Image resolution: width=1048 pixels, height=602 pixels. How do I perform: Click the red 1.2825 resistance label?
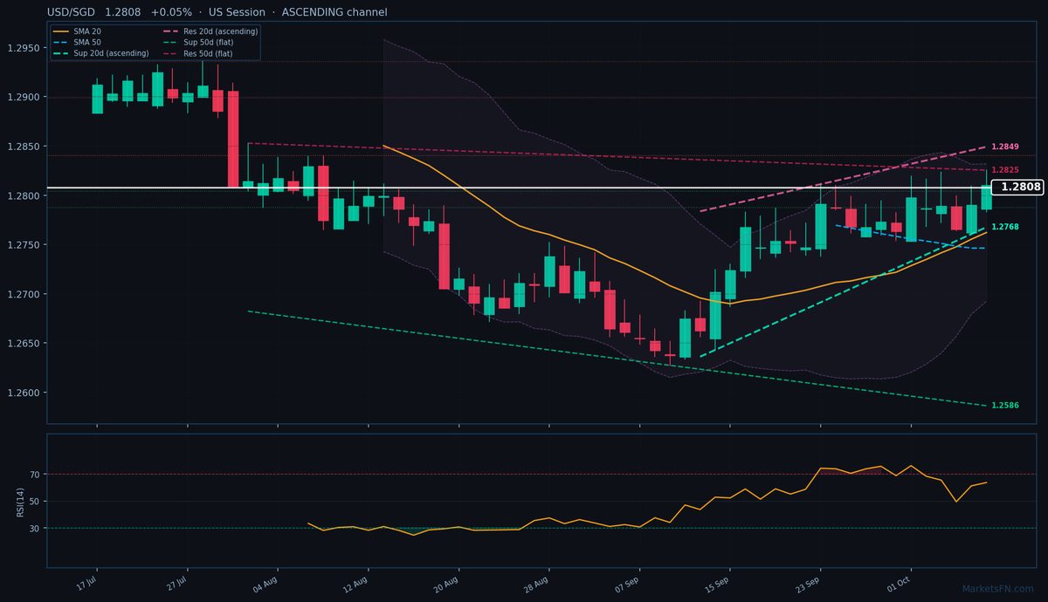1005,170
